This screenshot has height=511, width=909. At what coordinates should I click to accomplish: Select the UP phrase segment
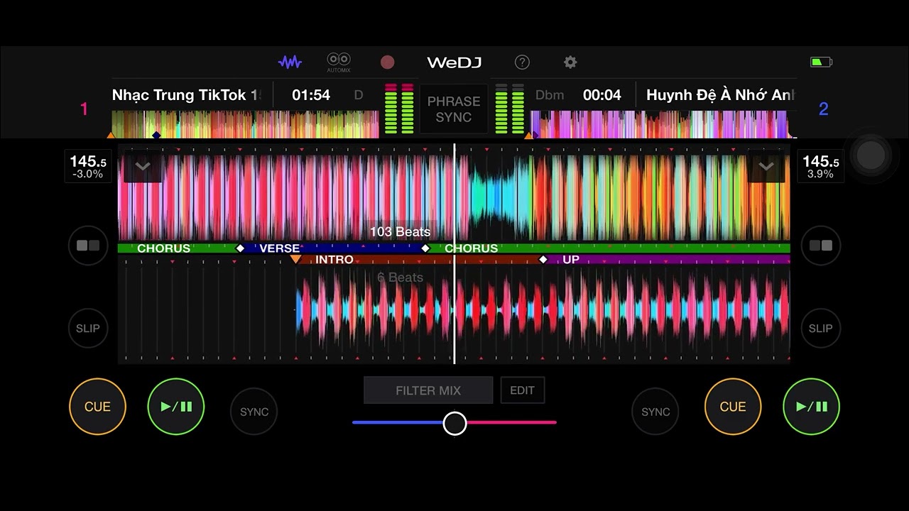(667, 260)
